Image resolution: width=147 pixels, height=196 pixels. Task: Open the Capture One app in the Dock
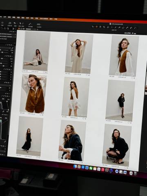(111, 170)
